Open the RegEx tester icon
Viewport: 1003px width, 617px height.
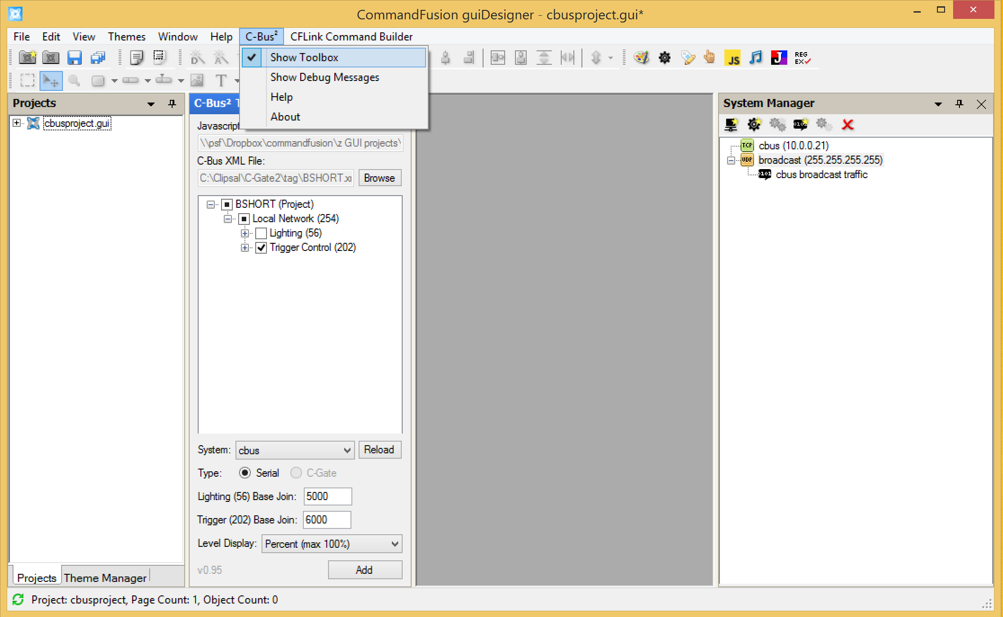pos(802,58)
